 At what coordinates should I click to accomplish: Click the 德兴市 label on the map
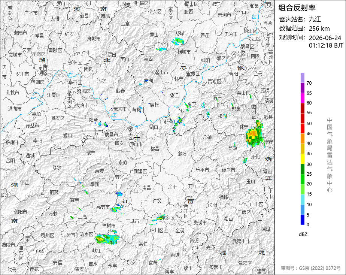pyautogui.click(x=228, y=170)
